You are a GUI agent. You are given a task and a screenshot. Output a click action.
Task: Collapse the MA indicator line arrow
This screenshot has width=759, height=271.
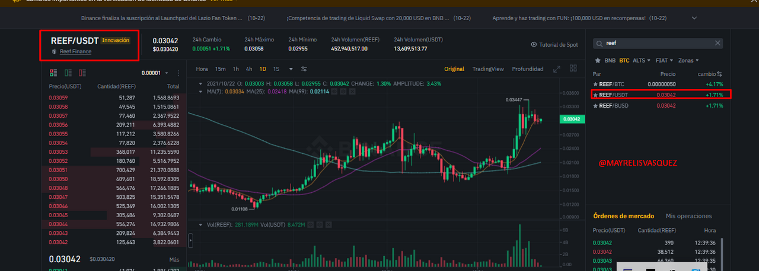tap(200, 92)
